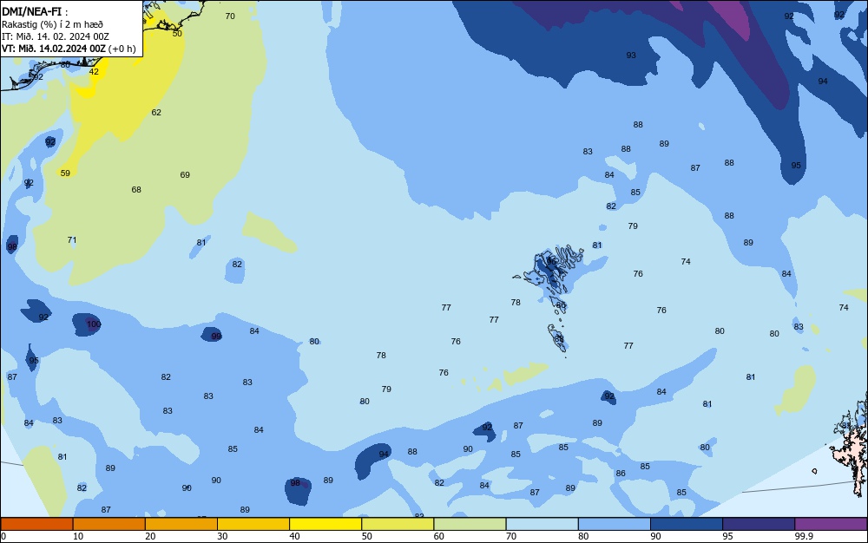Click the '10' legend scale label

(78, 536)
